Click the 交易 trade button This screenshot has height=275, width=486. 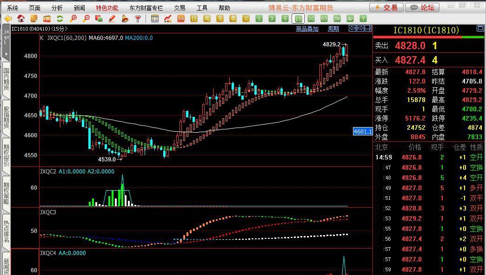click(x=386, y=7)
